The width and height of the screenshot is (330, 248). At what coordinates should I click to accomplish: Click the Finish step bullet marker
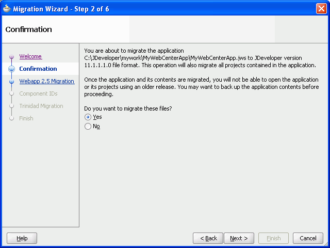click(11, 118)
